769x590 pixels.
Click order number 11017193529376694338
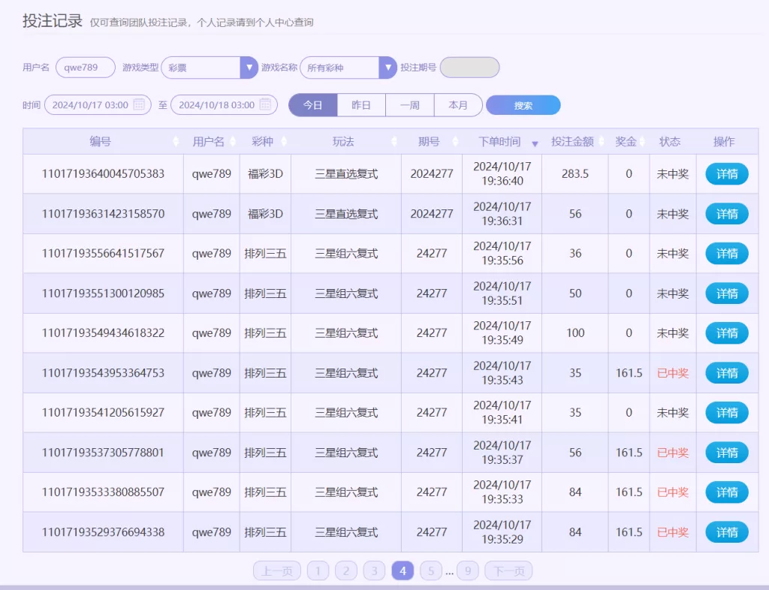click(x=103, y=532)
